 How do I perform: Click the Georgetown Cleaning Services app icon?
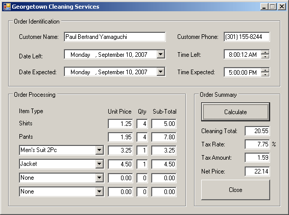click(7, 7)
